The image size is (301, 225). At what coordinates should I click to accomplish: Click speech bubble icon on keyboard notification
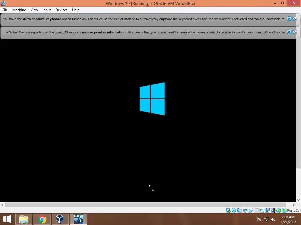(x=295, y=19)
